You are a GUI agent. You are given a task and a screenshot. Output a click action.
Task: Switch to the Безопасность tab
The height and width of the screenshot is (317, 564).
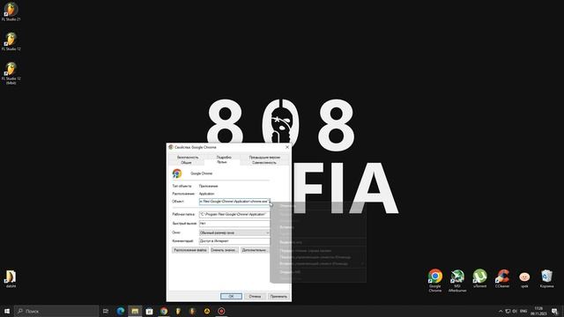pos(188,157)
